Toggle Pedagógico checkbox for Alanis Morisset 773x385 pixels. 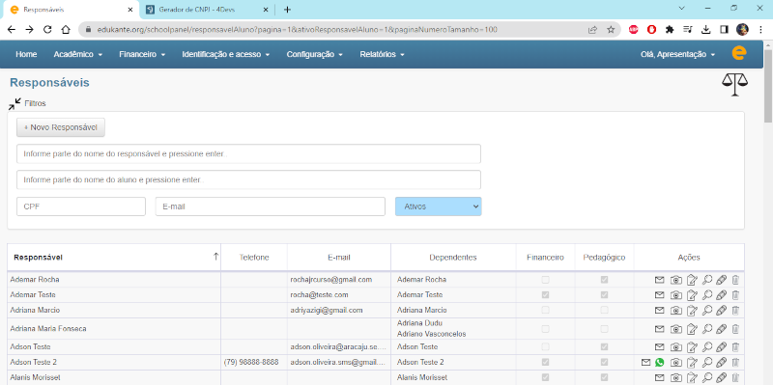click(604, 377)
